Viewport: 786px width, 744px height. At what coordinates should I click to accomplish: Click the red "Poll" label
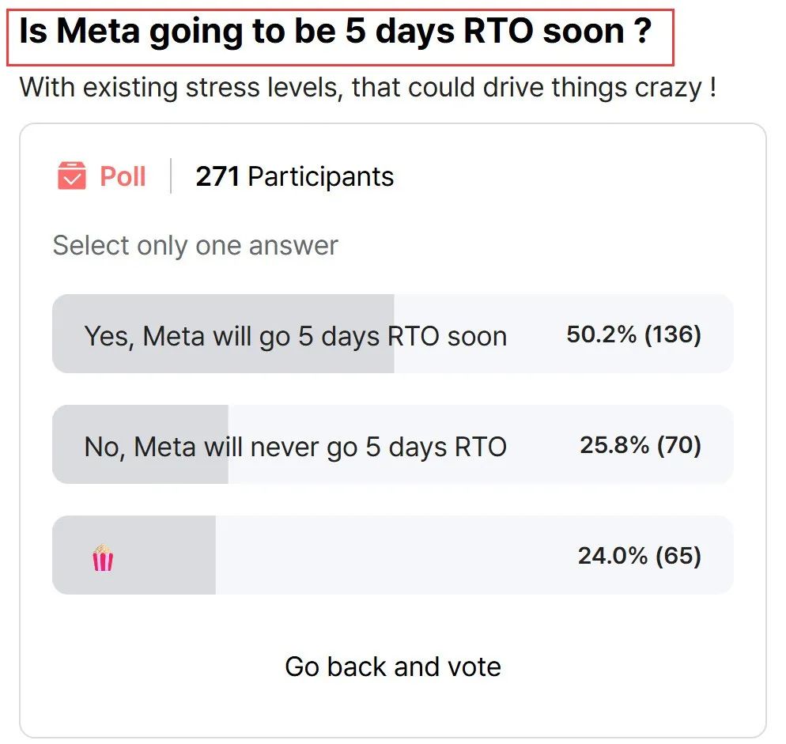pos(123,176)
